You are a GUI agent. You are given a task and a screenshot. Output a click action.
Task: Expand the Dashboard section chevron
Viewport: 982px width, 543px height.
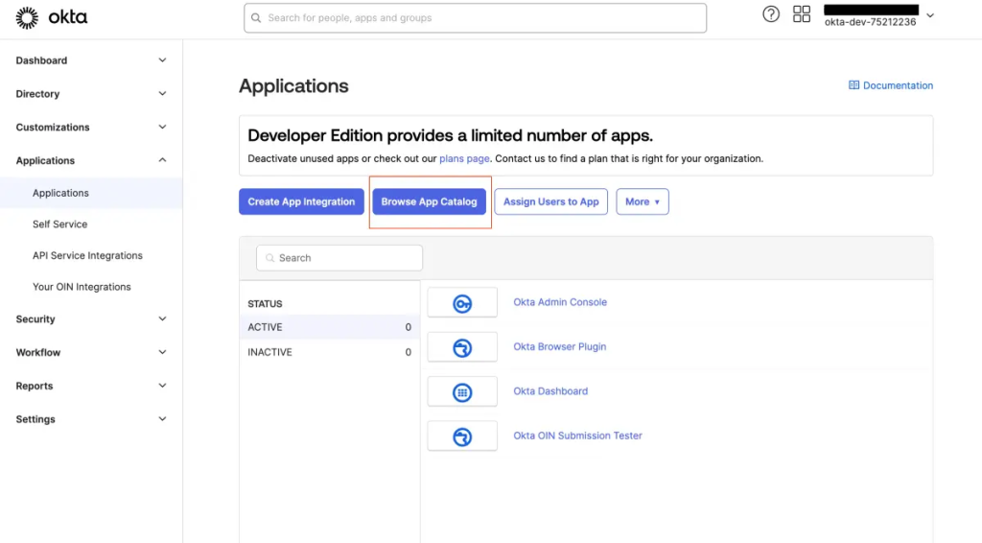tap(162, 60)
